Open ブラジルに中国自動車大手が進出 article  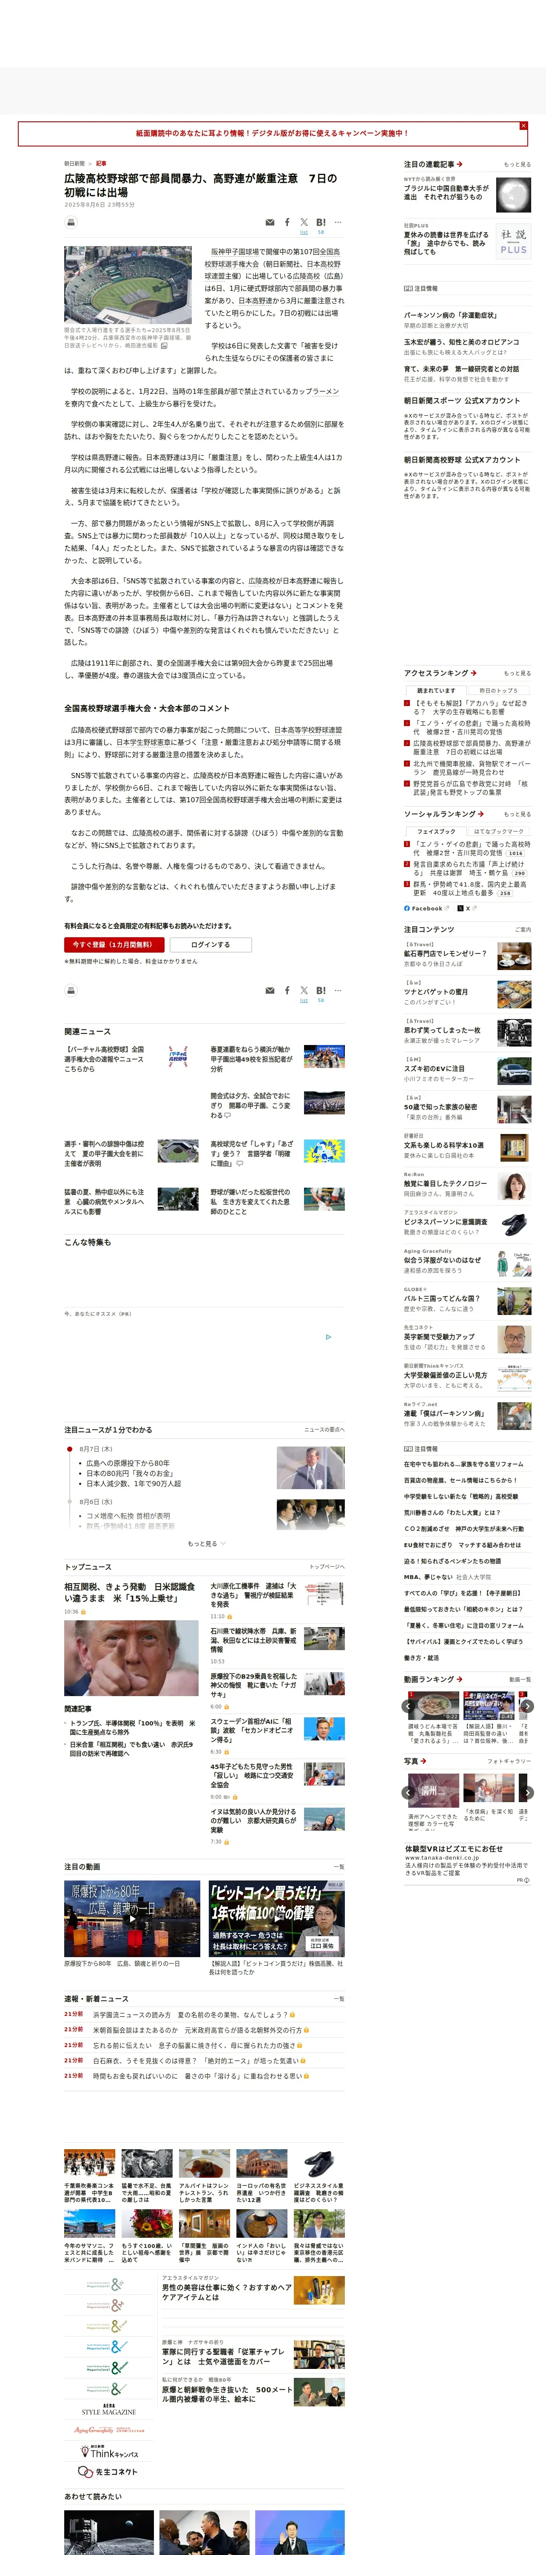(x=446, y=192)
